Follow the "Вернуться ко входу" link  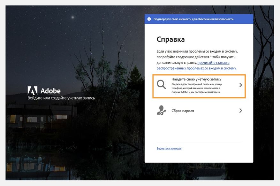[168, 148]
